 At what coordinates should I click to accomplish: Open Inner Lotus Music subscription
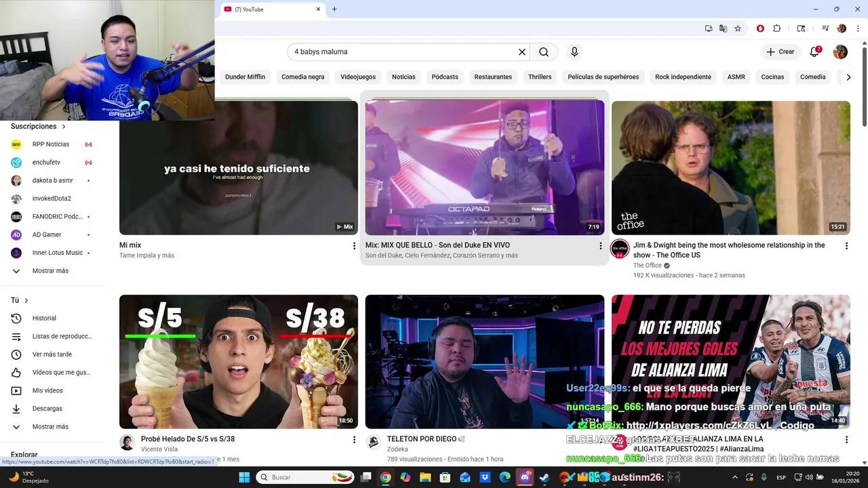click(x=52, y=253)
